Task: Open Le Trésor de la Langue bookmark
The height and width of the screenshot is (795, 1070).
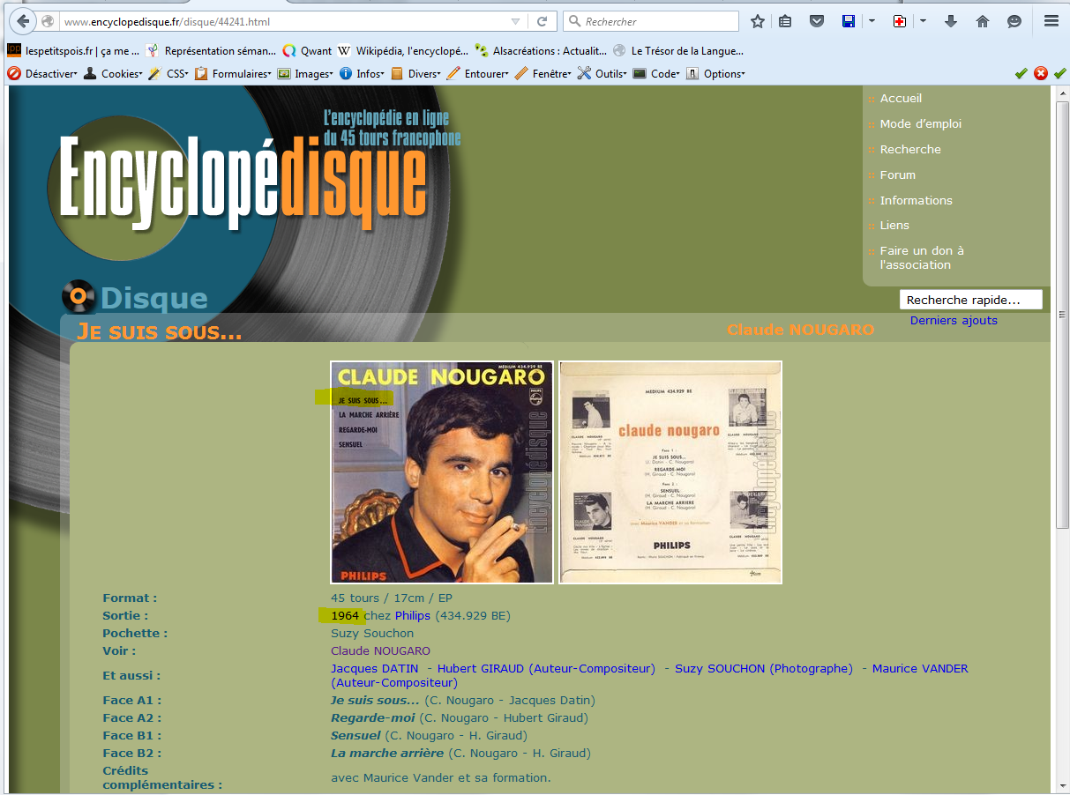Action: (x=678, y=51)
